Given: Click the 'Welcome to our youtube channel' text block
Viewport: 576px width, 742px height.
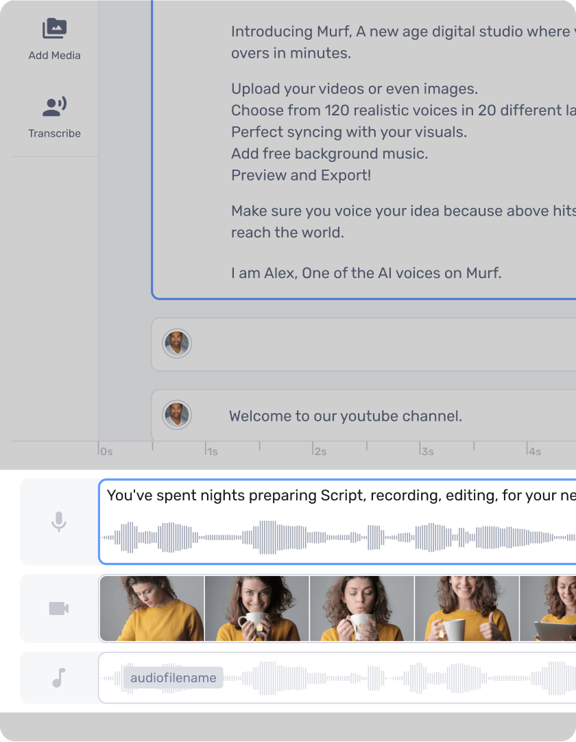Looking at the screenshot, I should (345, 416).
